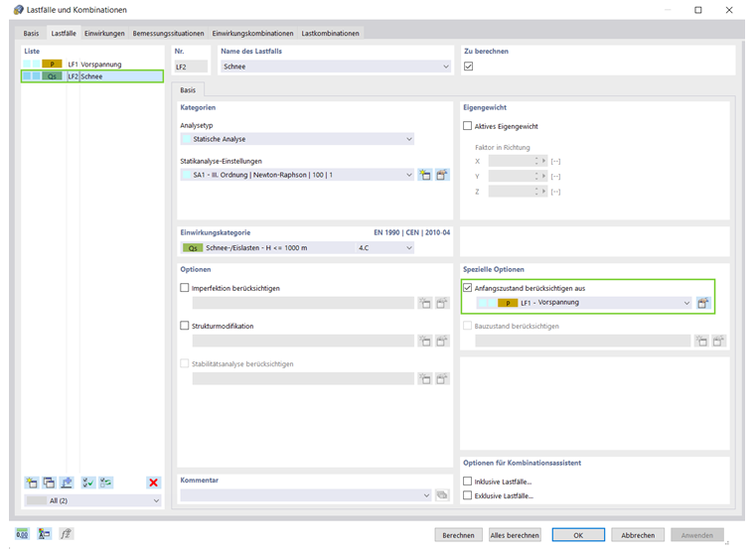Open comment library icon next to Kommentar
The height and width of the screenshot is (552, 755).
pyautogui.click(x=442, y=495)
